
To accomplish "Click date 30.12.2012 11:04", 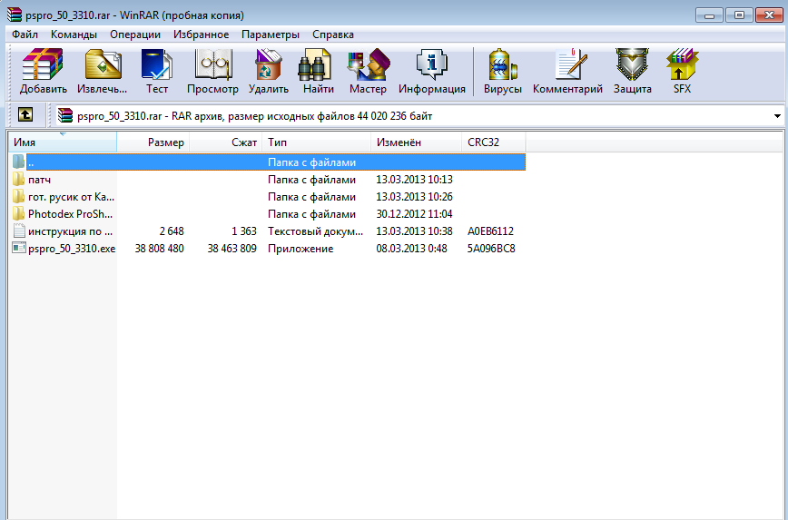I will pos(414,213).
